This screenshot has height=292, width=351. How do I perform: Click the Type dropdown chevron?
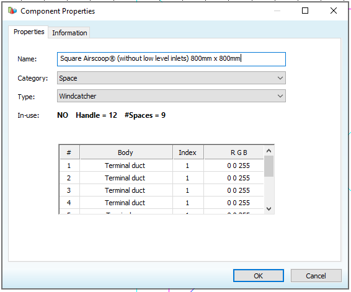point(280,96)
